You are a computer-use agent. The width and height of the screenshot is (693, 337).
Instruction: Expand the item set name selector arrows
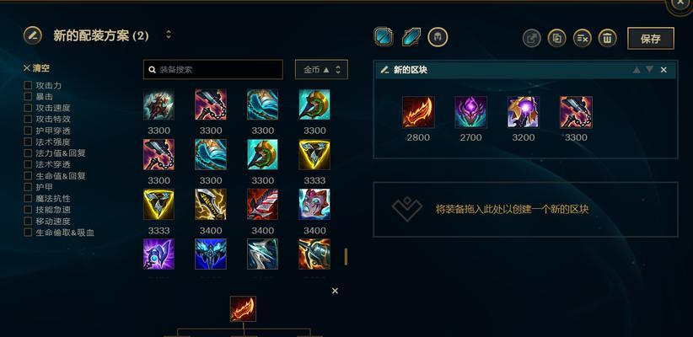tap(169, 35)
